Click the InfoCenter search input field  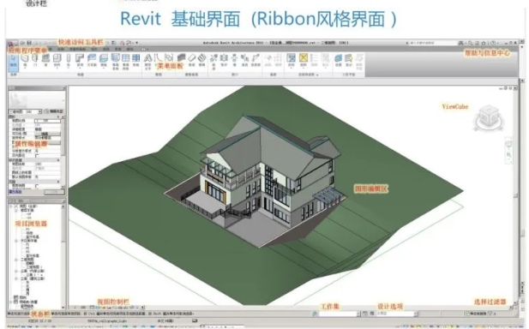click(x=433, y=43)
